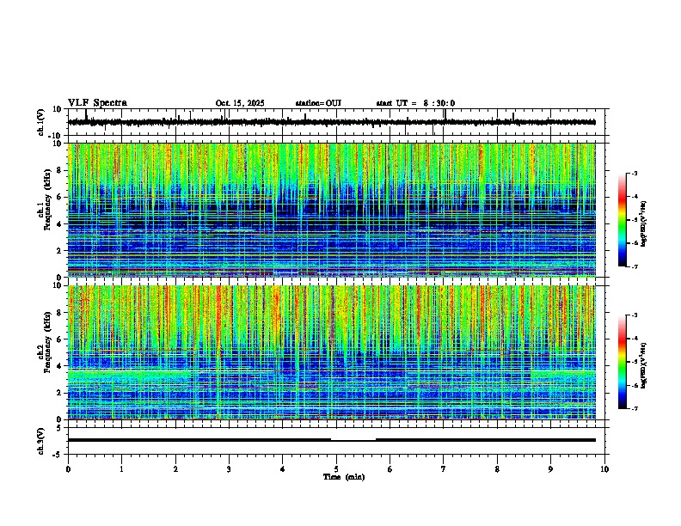Click the 'Time (min)' axis label
681x526 pixels.
coord(344,477)
